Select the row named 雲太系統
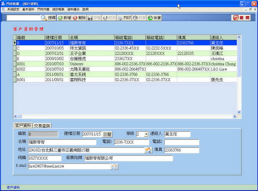The height and width of the screenshot is (191, 258). [125, 75]
